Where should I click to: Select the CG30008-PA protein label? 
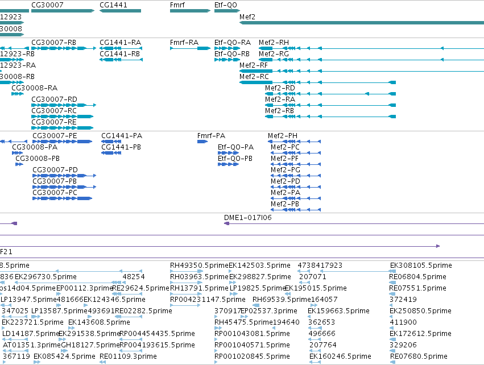(x=35, y=147)
